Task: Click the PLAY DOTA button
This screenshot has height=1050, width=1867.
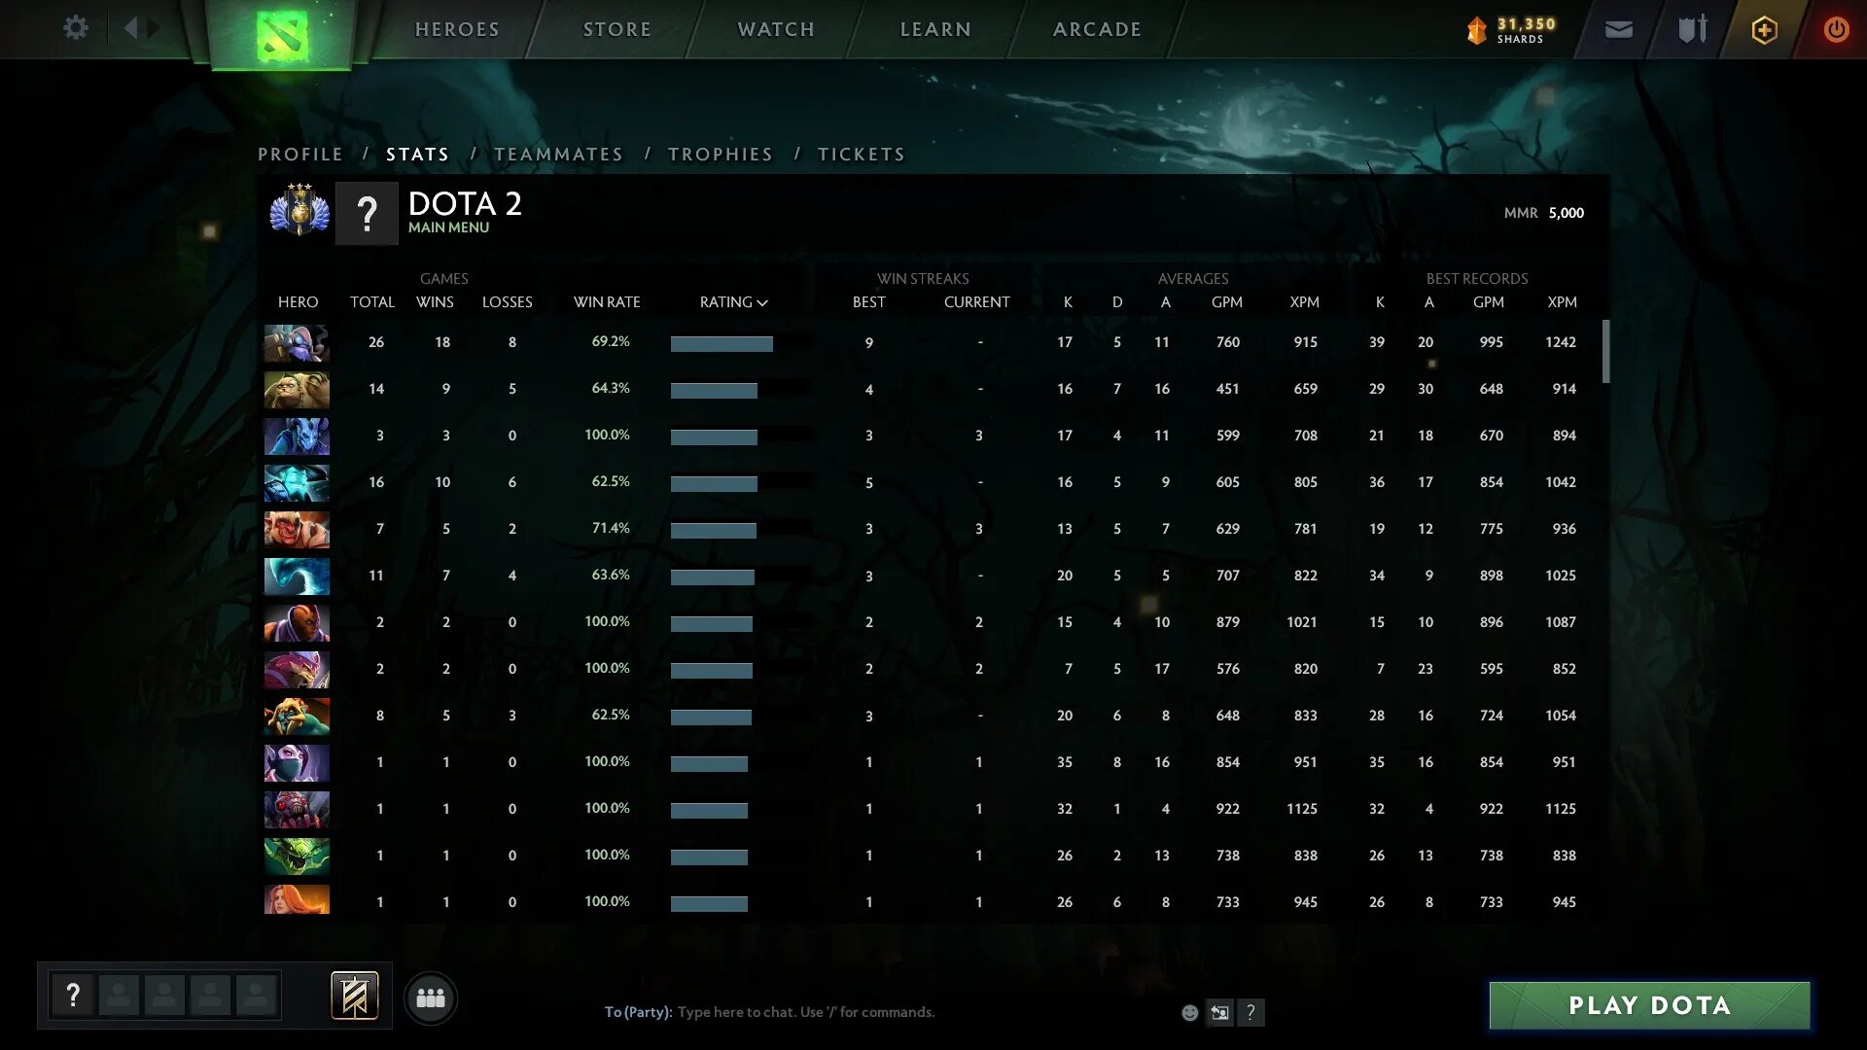Action: 1649,1005
